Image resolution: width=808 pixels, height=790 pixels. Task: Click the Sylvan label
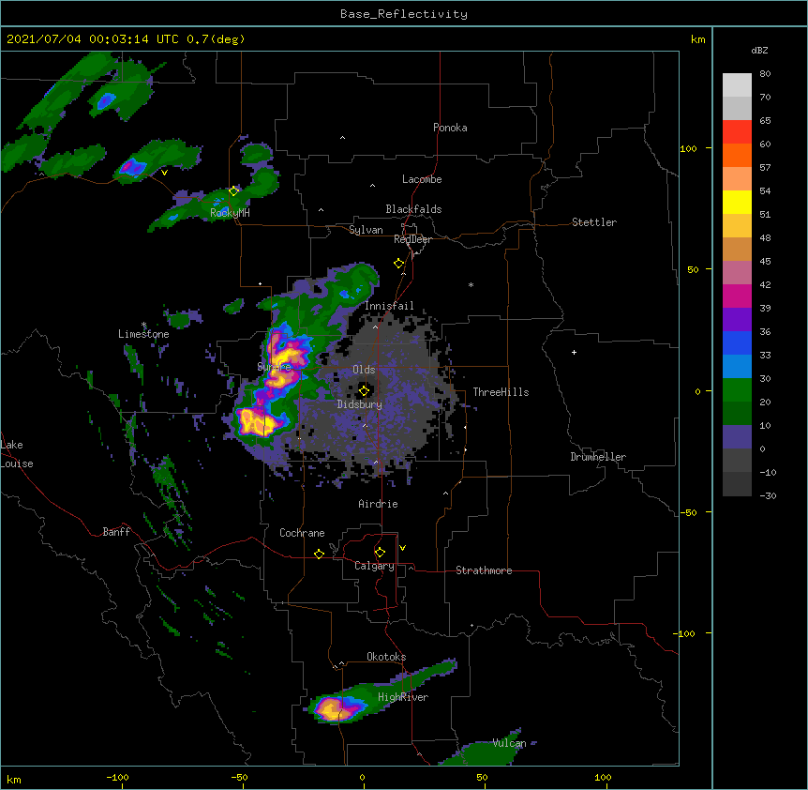pyautogui.click(x=366, y=230)
